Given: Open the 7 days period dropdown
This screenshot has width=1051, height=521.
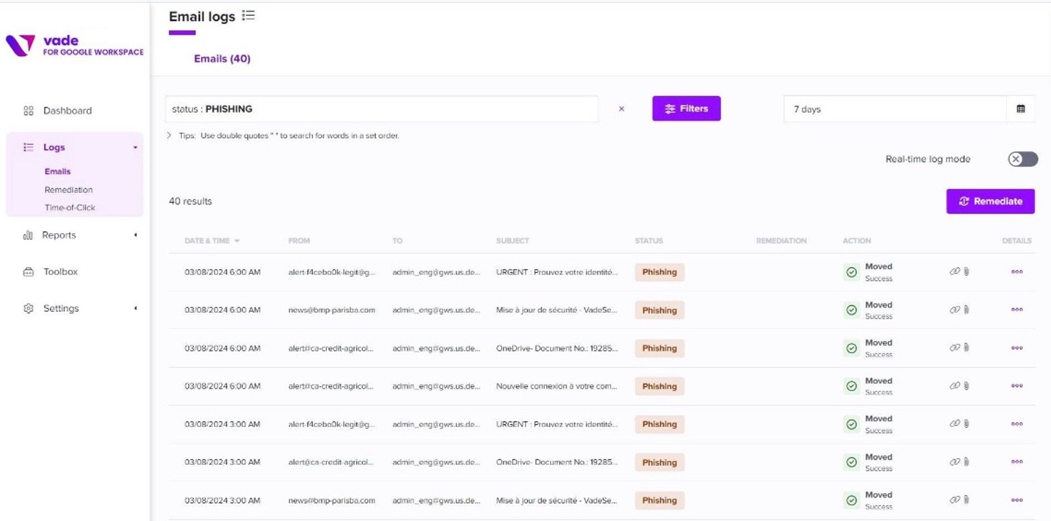Looking at the screenshot, I should (895, 109).
